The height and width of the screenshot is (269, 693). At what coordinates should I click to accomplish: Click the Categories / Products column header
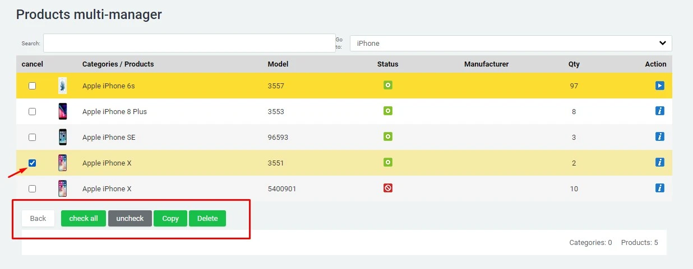pos(118,64)
